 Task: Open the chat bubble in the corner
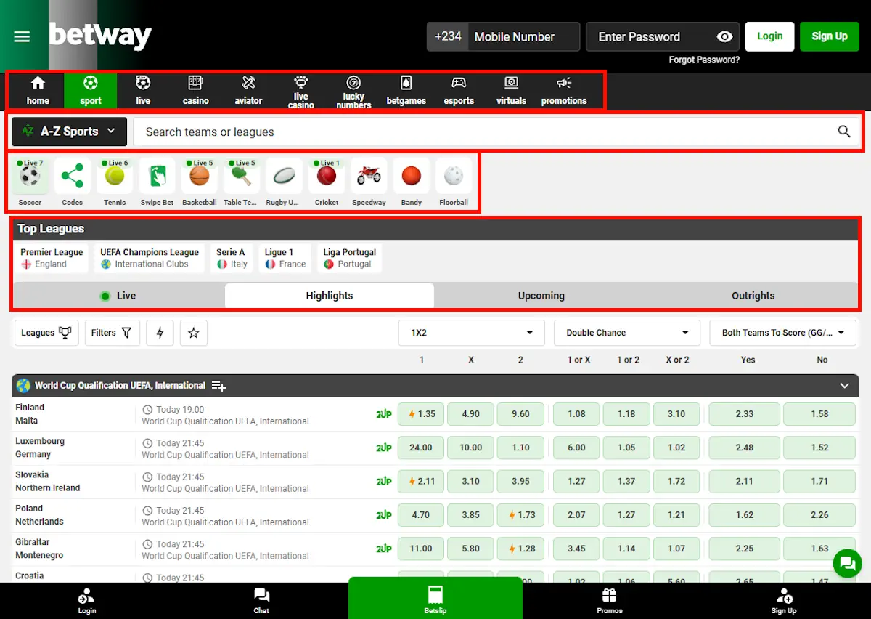point(847,563)
